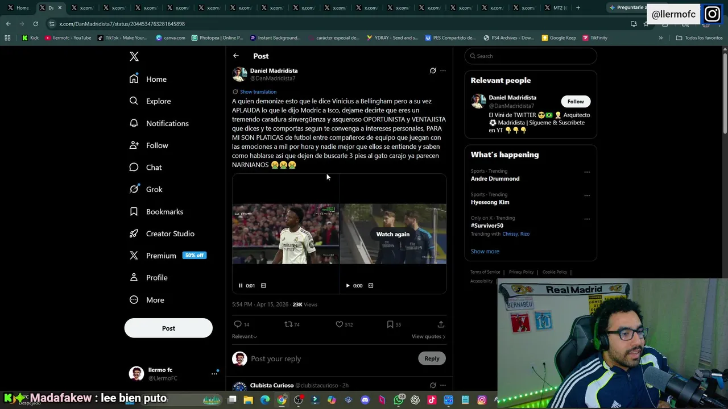
Task: Click the Reply button
Action: 432,358
